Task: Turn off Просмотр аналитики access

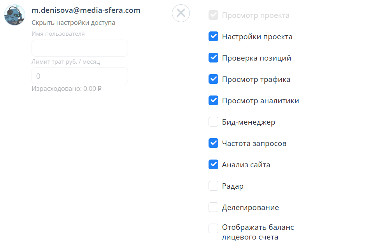Action: [213, 101]
